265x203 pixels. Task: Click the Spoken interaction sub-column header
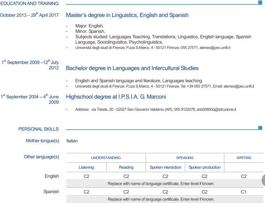click(x=165, y=167)
